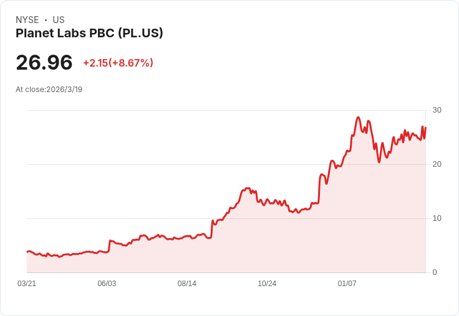
Task: Click the 10/24 date axis label
Action: pos(267,284)
